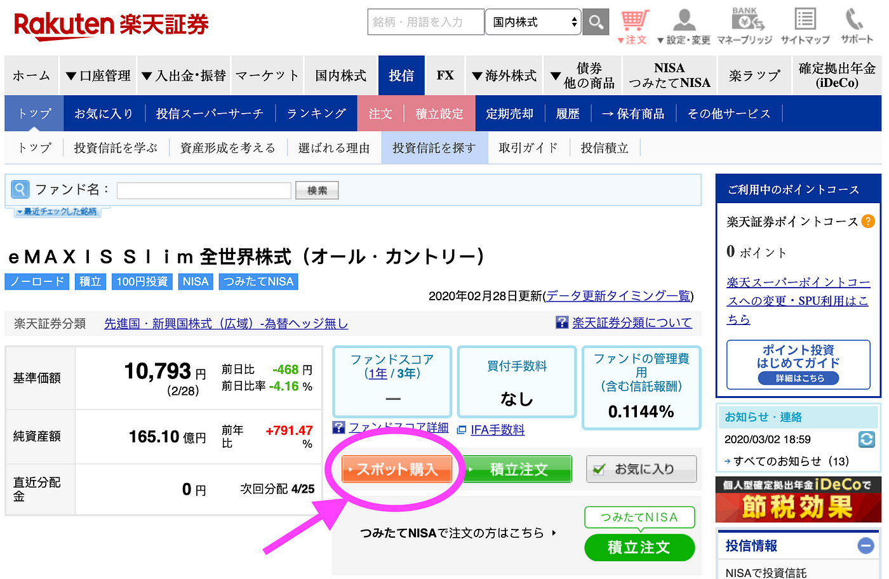Click the question icon beside 楽天証券分類について

[562, 323]
